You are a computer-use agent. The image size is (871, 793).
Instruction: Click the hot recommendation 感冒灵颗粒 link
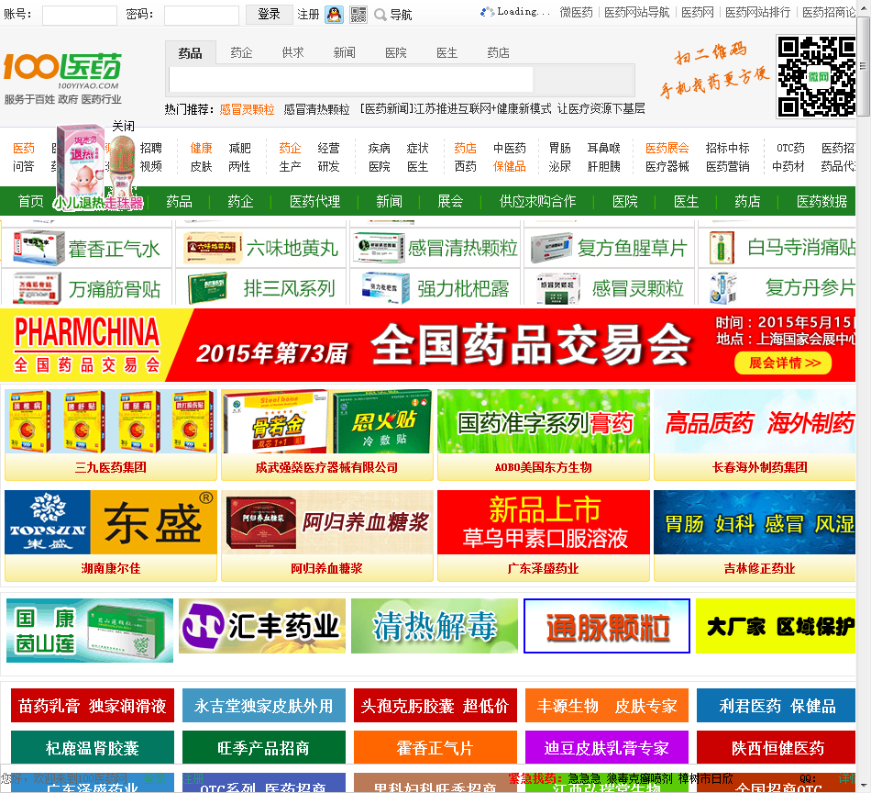pos(247,109)
